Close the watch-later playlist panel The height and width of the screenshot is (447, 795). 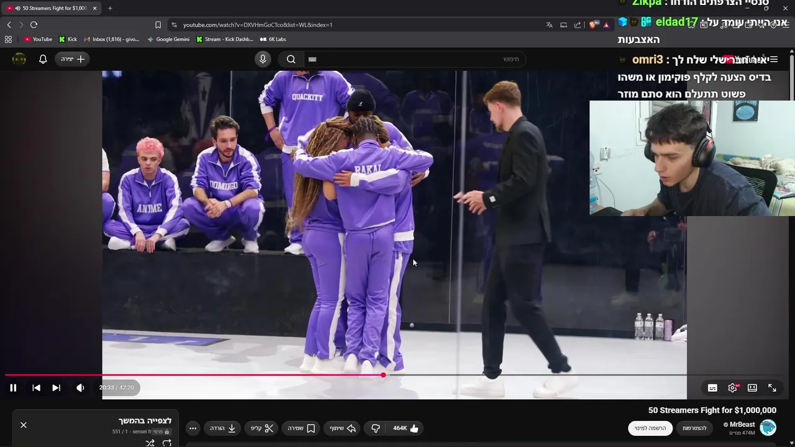(24, 425)
